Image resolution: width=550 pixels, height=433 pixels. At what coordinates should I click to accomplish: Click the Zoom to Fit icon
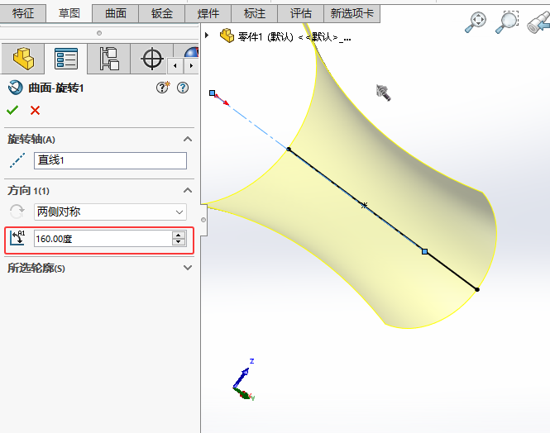point(476,21)
